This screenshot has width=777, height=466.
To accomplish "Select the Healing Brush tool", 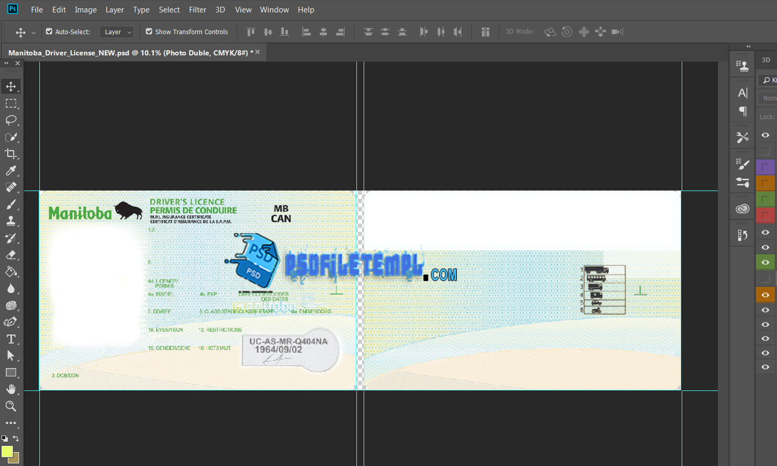I will coord(11,187).
